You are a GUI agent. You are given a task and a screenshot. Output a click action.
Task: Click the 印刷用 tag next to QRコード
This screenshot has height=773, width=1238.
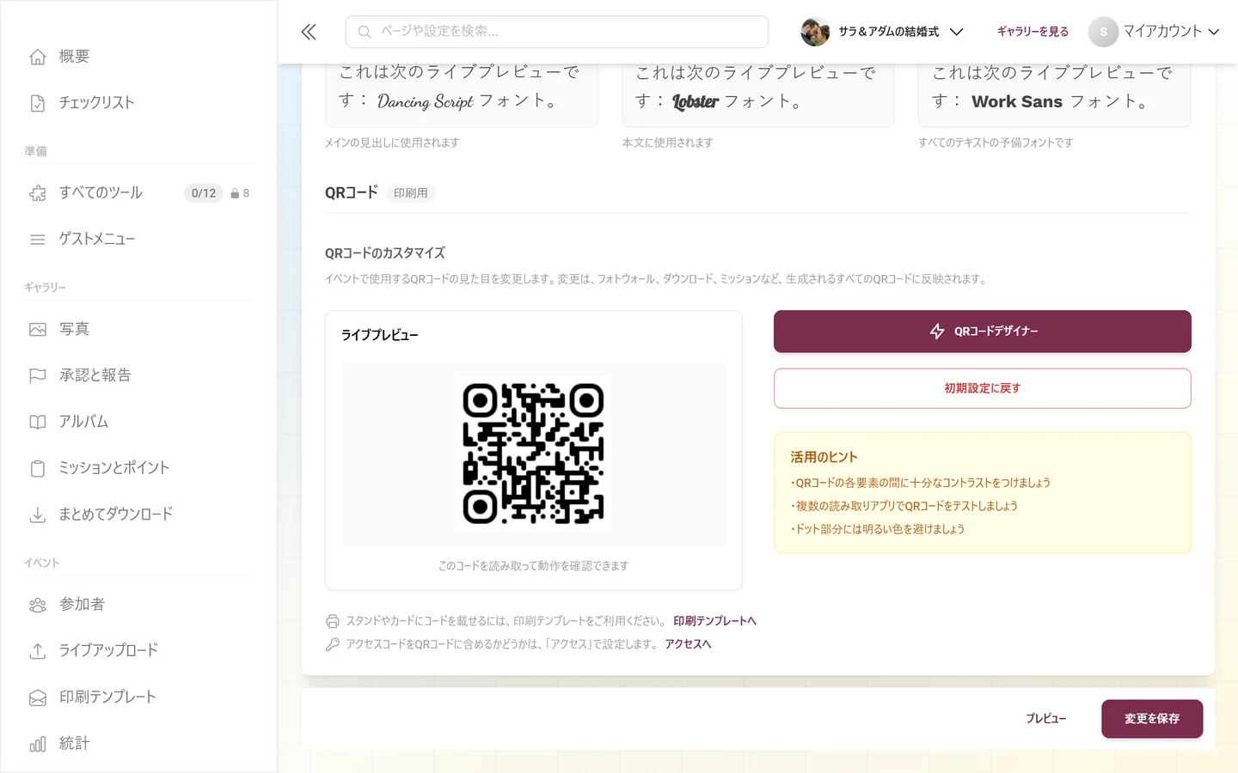[x=411, y=193]
